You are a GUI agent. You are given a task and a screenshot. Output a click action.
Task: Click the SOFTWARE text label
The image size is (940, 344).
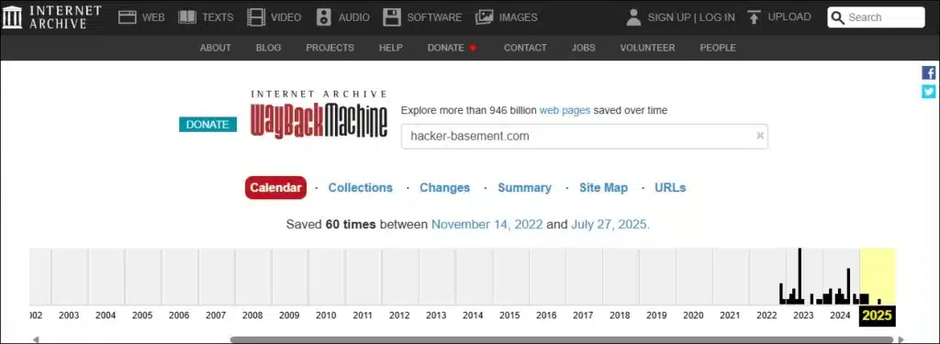(434, 17)
